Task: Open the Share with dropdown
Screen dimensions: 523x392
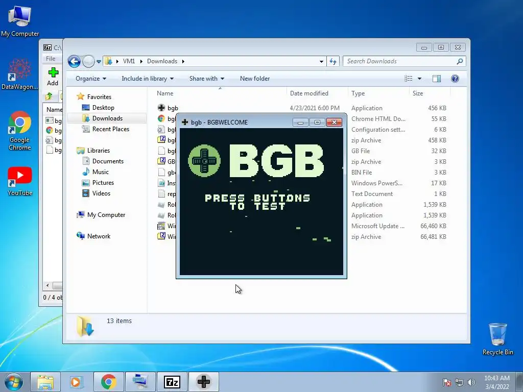Action: [207, 79]
